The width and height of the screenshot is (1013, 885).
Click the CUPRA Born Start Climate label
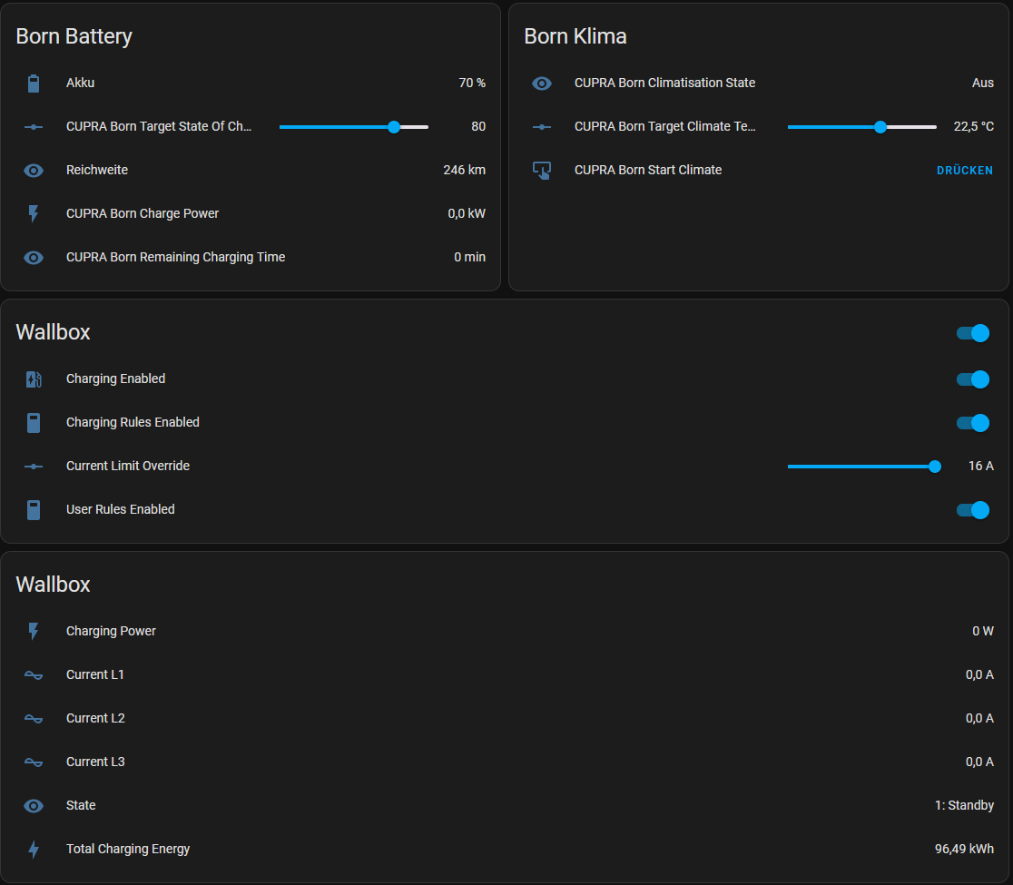[648, 171]
